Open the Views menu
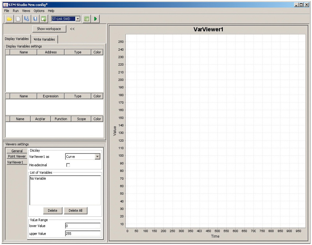The image size is (312, 245). (x=26, y=11)
